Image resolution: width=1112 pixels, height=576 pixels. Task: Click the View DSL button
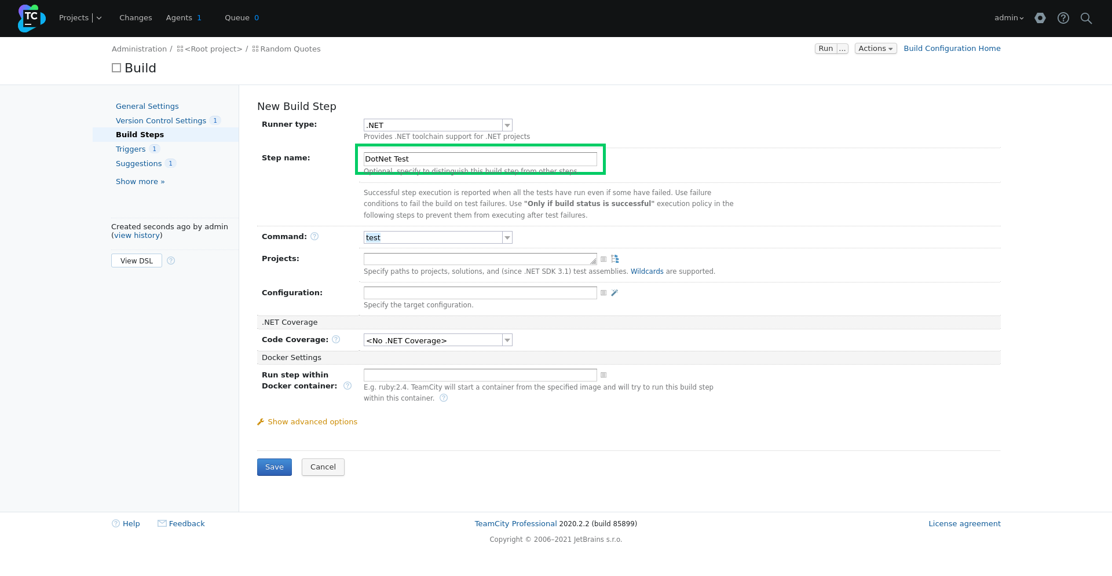[137, 261]
